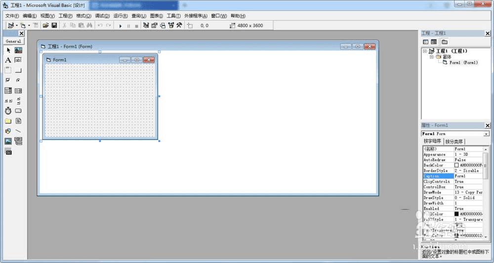This screenshot has height=263, width=494.
Task: Click the Break pause button
Action: pyautogui.click(x=128, y=26)
